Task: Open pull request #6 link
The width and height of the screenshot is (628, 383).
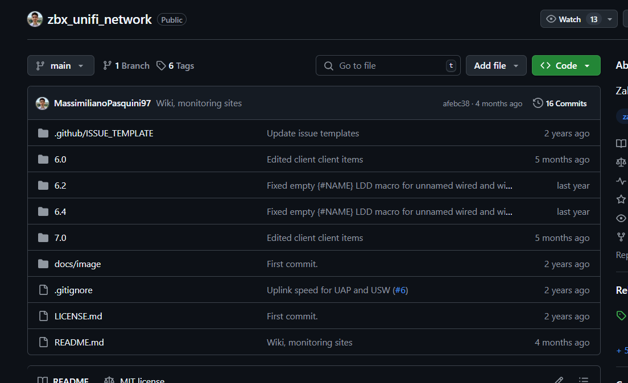Action: pos(400,290)
